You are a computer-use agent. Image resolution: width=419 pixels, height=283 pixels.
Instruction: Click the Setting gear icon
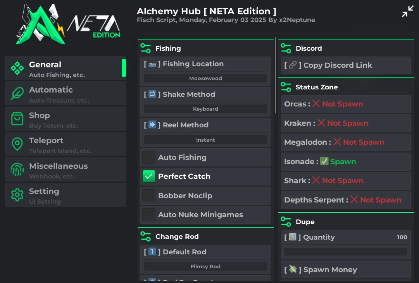pos(17,195)
